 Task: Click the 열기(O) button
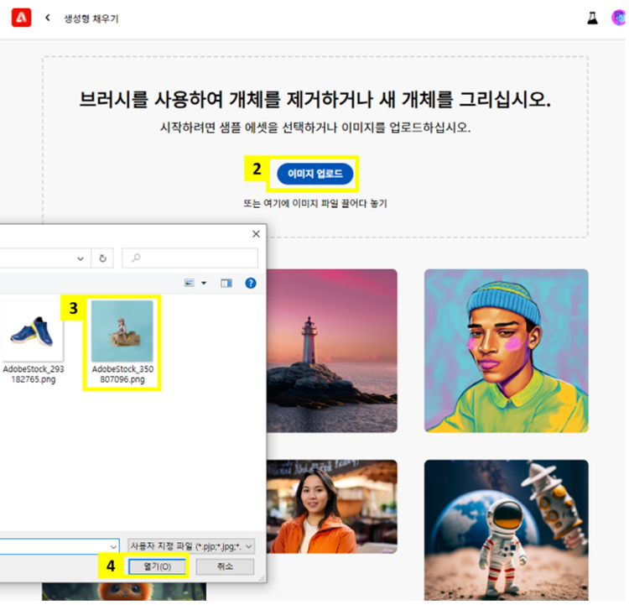157,567
